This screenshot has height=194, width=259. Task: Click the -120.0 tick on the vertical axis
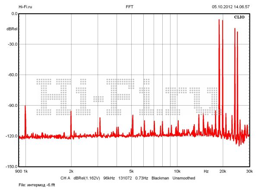pos(11,136)
